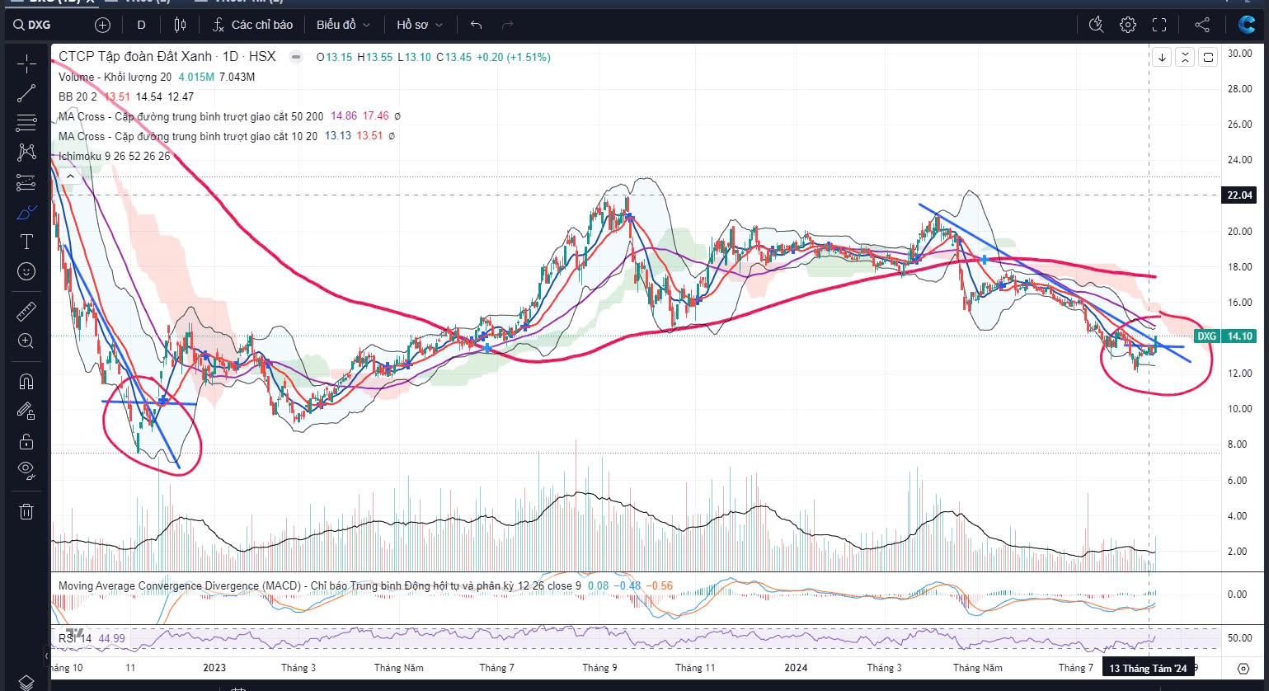1269x691 pixels.
Task: Open the object tree layers icon
Action: pyautogui.click(x=26, y=682)
